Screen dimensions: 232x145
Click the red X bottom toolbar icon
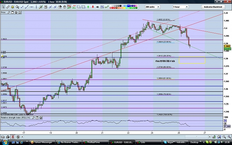pos(13,137)
